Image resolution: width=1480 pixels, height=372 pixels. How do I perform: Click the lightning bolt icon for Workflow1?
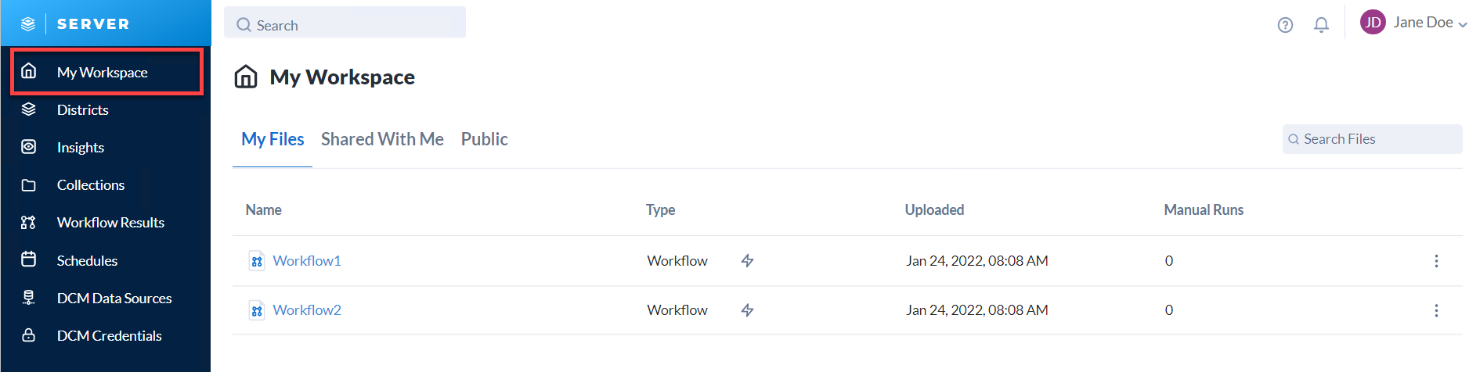748,261
